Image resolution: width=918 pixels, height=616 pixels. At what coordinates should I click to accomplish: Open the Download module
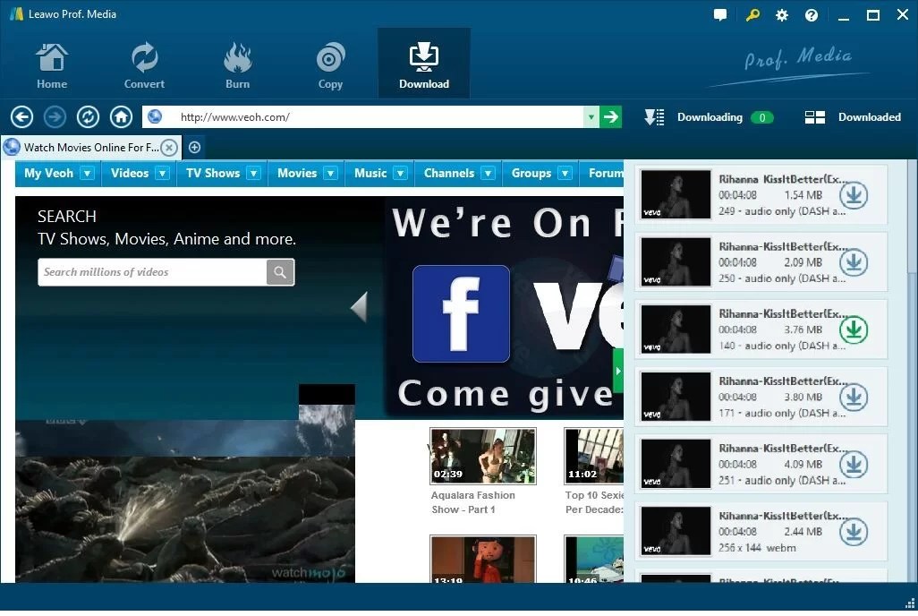pos(423,63)
